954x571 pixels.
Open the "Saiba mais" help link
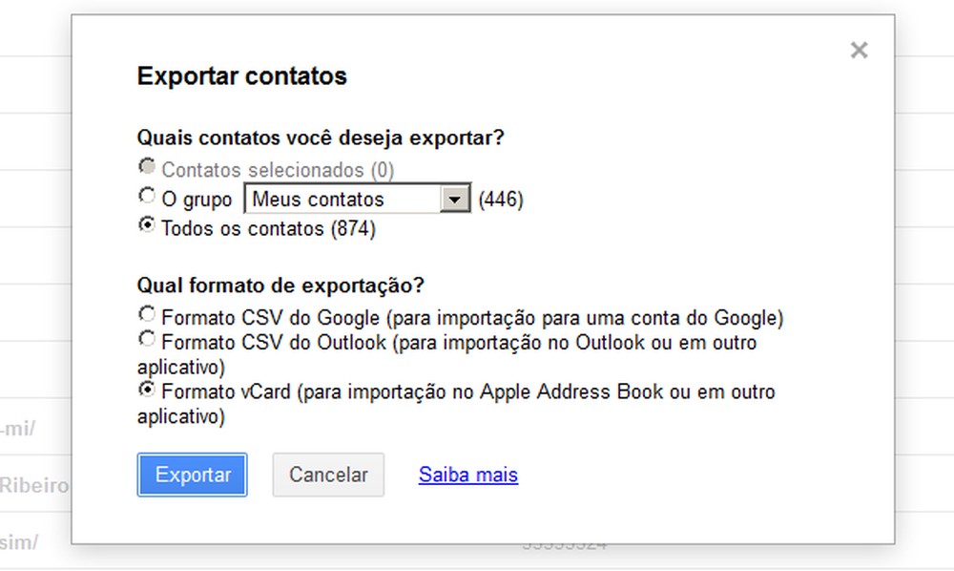click(x=467, y=475)
